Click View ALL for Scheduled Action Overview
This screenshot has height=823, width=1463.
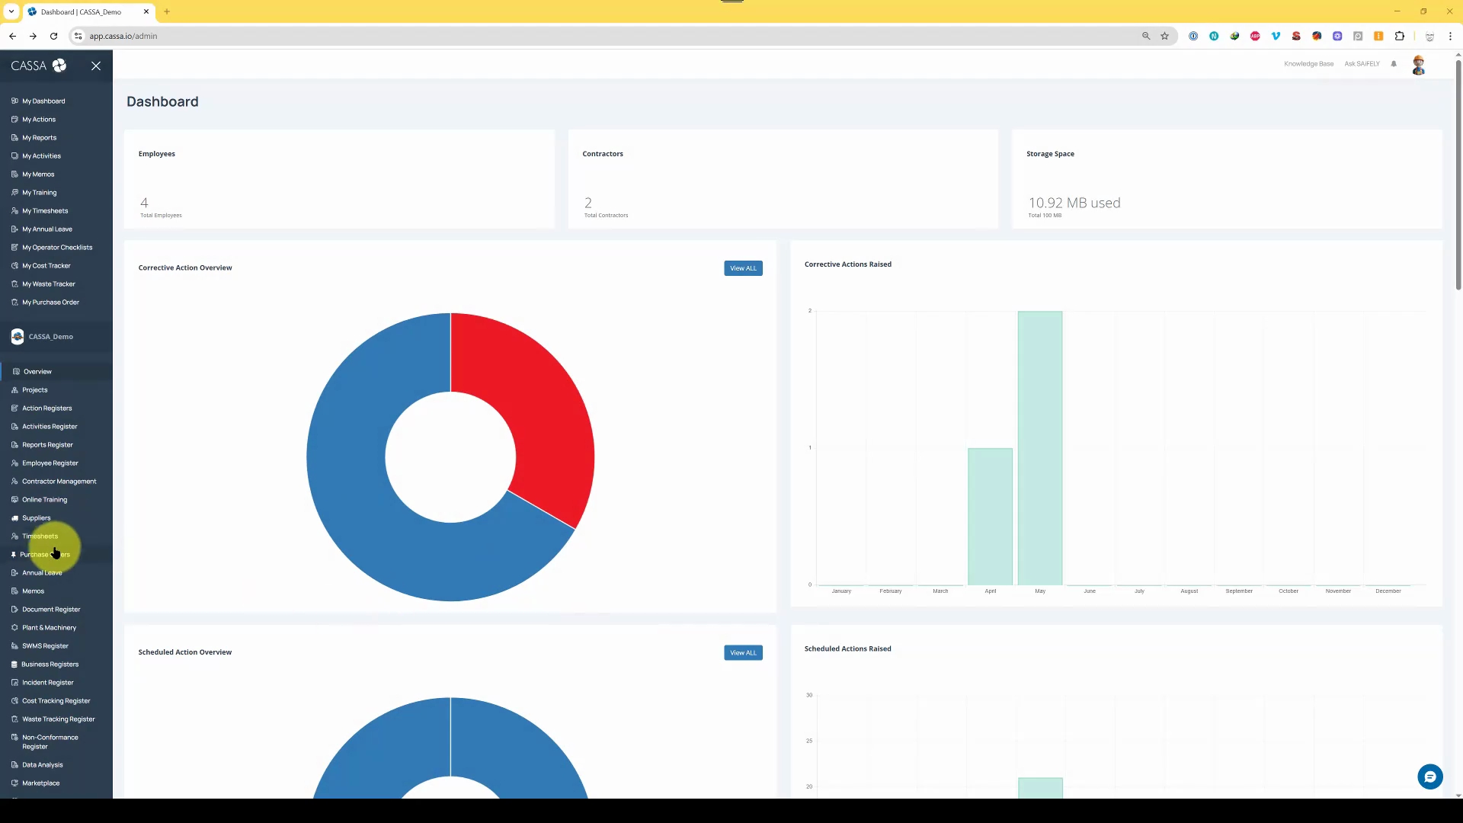742,653
